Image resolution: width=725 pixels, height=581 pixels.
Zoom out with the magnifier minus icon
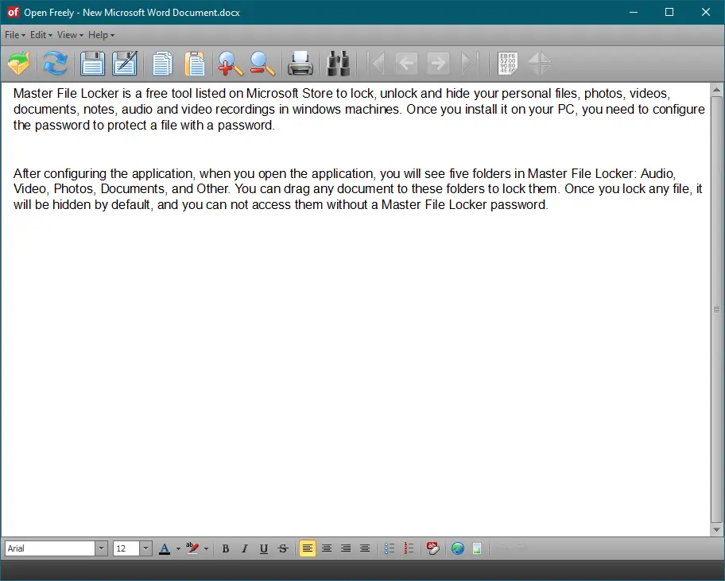pos(262,64)
